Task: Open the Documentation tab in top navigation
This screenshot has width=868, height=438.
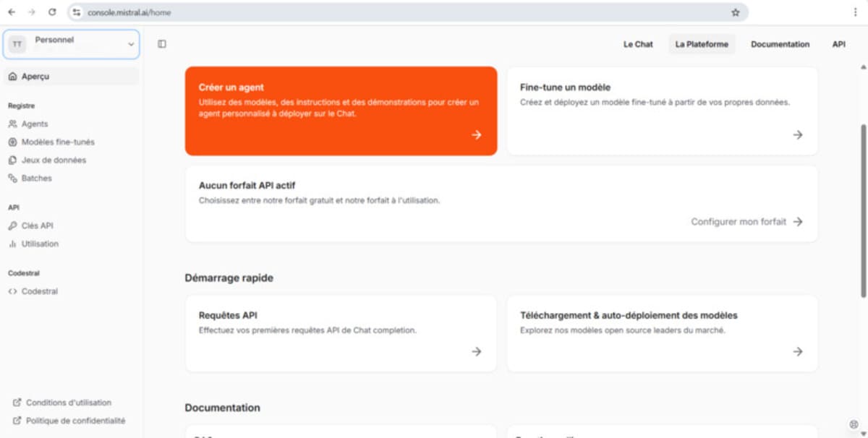Action: (x=780, y=44)
